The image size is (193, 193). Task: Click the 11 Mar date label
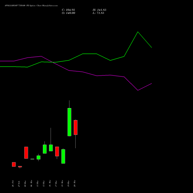[x=37, y=183]
